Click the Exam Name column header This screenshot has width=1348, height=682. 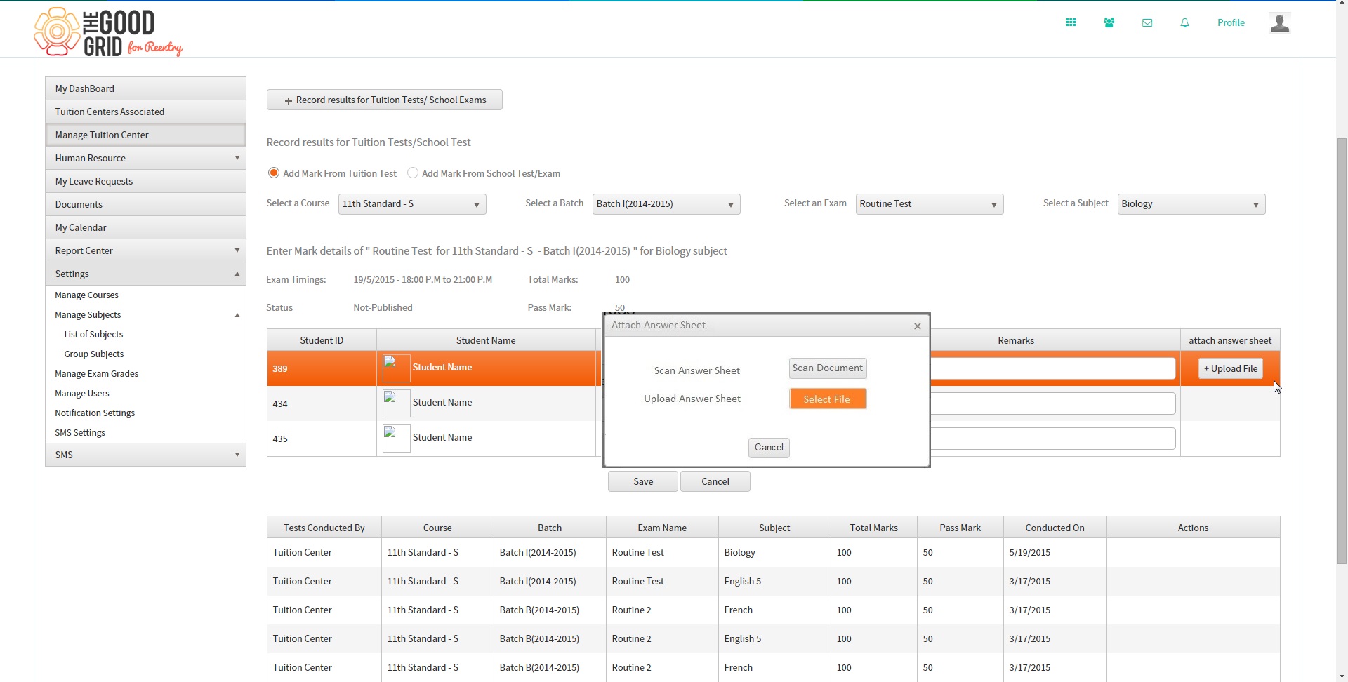click(662, 528)
